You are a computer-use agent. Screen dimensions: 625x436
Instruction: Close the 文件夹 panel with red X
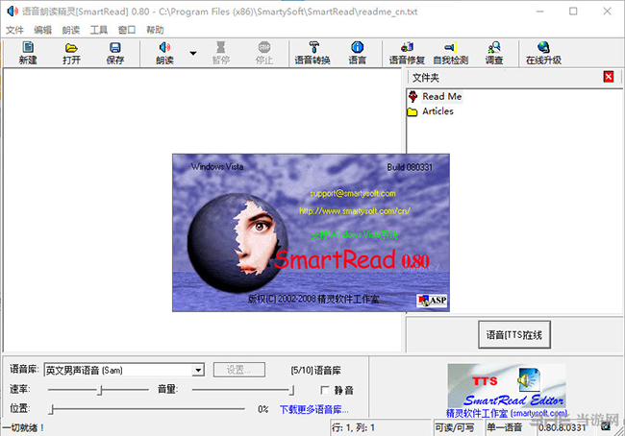(609, 77)
